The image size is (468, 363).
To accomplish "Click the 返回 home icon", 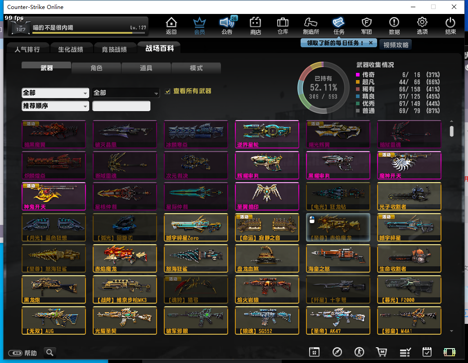I will [171, 26].
